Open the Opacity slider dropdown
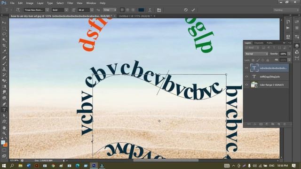301x169 pixels. click(289, 54)
